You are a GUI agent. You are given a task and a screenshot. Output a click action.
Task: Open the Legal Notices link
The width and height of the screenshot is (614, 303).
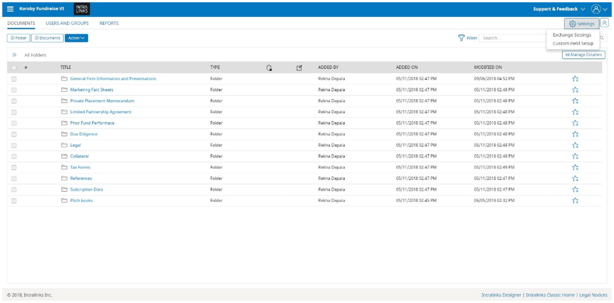pos(593,295)
